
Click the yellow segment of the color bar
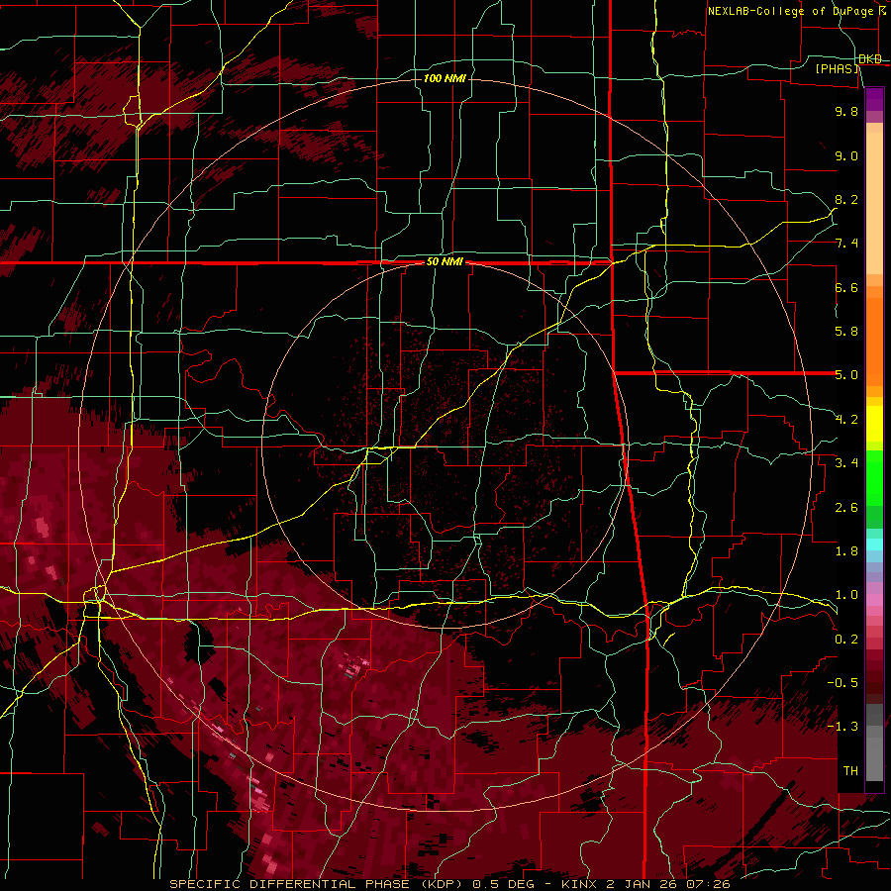coord(874,424)
